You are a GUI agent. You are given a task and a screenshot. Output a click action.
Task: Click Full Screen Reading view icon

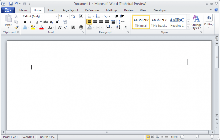(x=153, y=137)
